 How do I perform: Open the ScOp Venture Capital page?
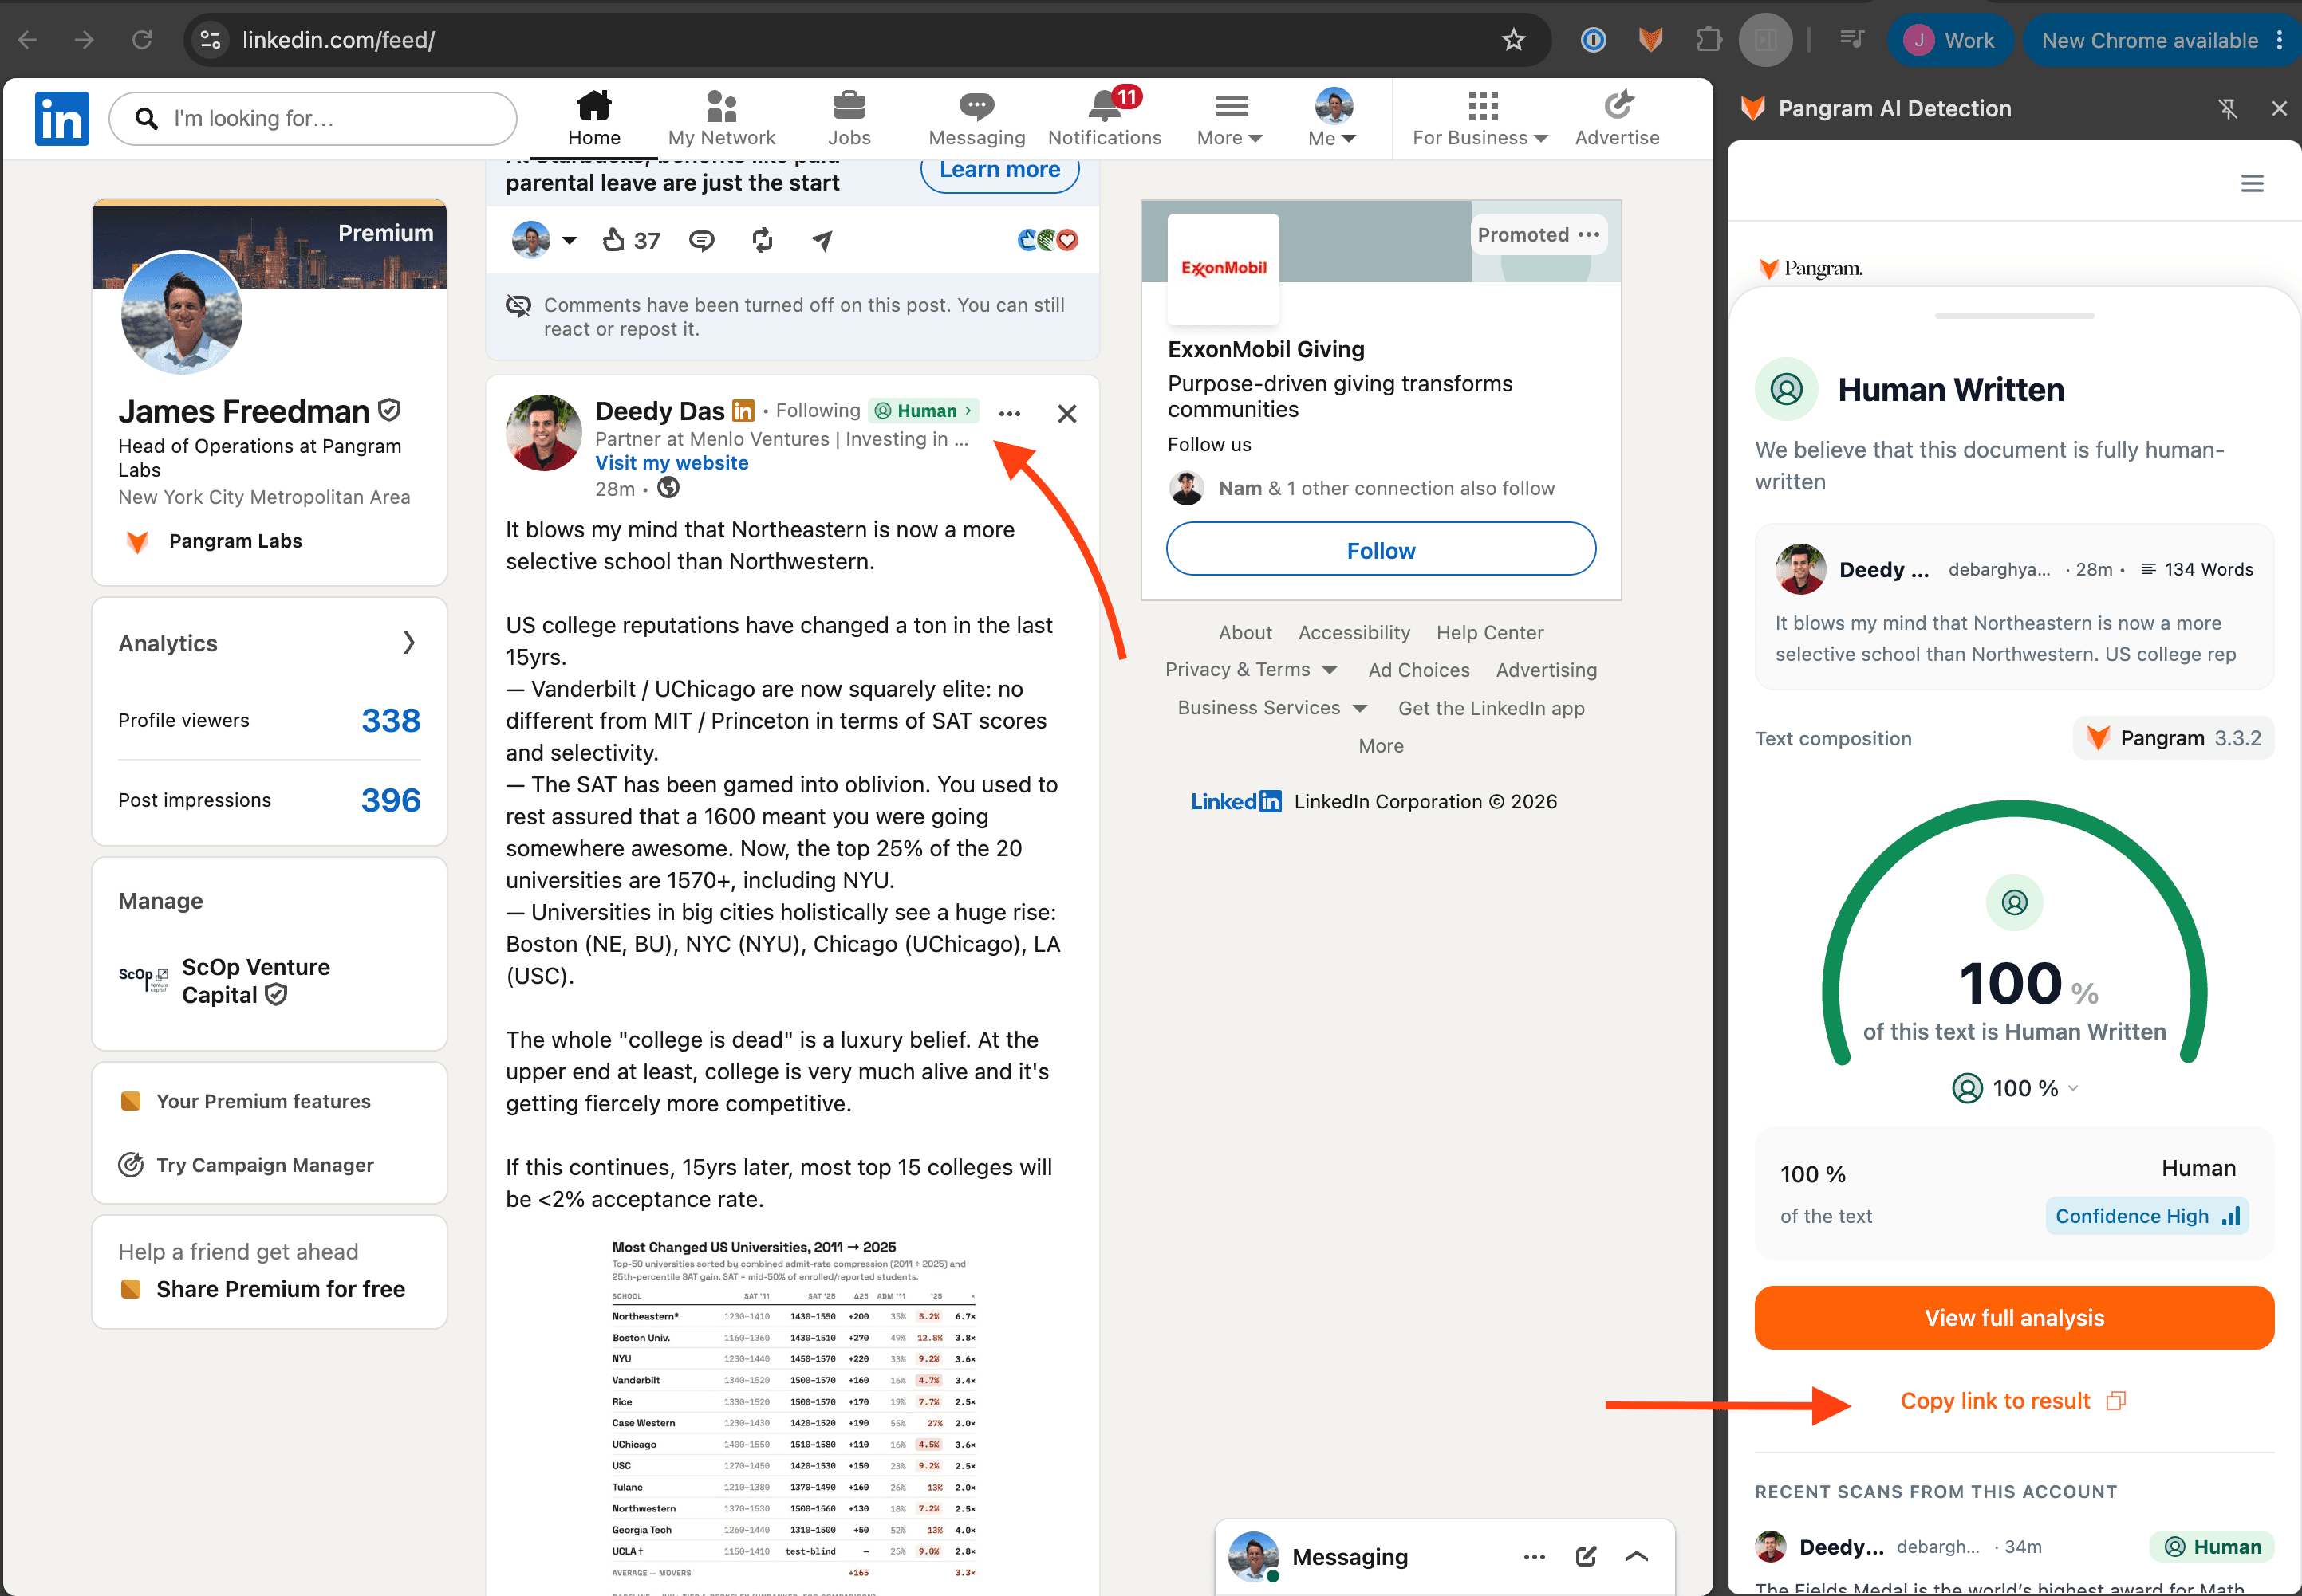[x=255, y=981]
